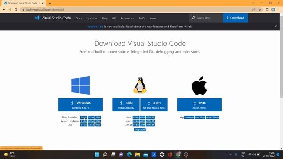Go back with the browser back arrow
283x159 pixels.
4,10
